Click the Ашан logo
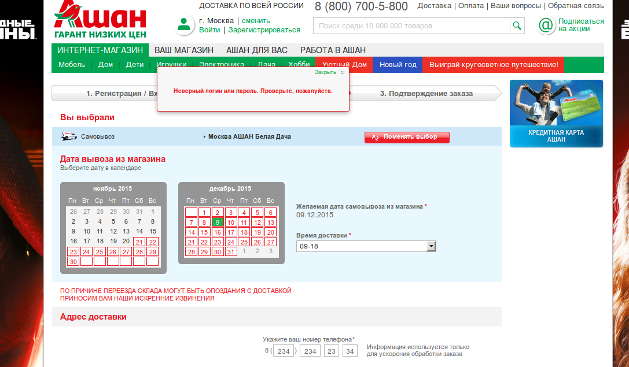The width and height of the screenshot is (629, 367). (x=100, y=20)
